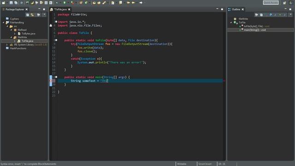Image resolution: width=295 pixels, height=166 pixels.
Task: Click the import warning marker in gutter
Action: point(51,25)
